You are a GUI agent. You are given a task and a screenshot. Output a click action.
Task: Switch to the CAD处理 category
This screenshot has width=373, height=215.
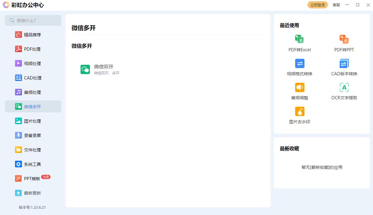[x=32, y=78]
